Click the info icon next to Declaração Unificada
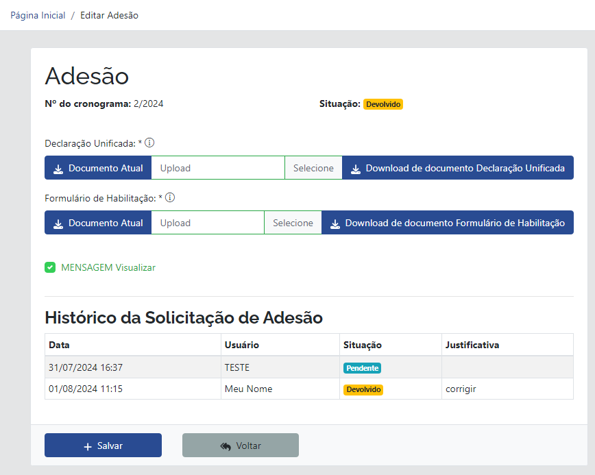Viewport: 595px width, 475px height. point(149,143)
